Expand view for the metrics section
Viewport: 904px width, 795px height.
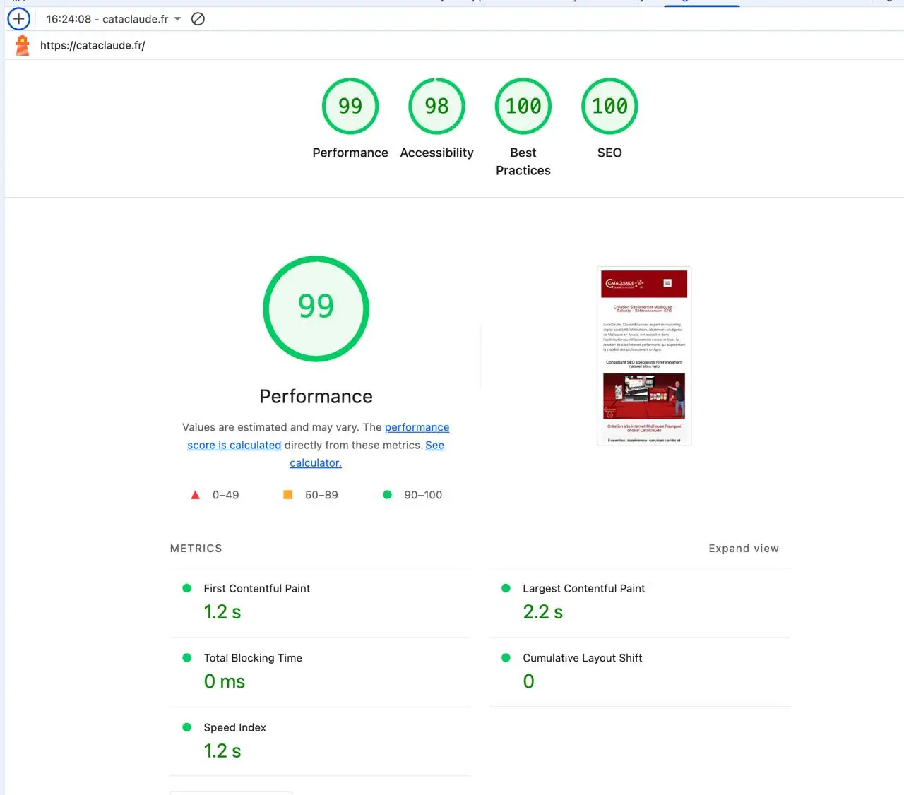[x=744, y=548]
